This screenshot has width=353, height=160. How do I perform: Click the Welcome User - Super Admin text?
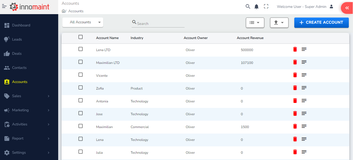pos(301,7)
